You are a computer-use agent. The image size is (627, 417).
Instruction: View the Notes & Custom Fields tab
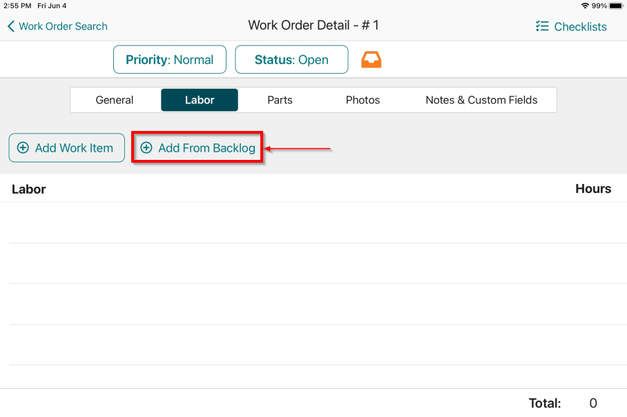click(x=481, y=100)
